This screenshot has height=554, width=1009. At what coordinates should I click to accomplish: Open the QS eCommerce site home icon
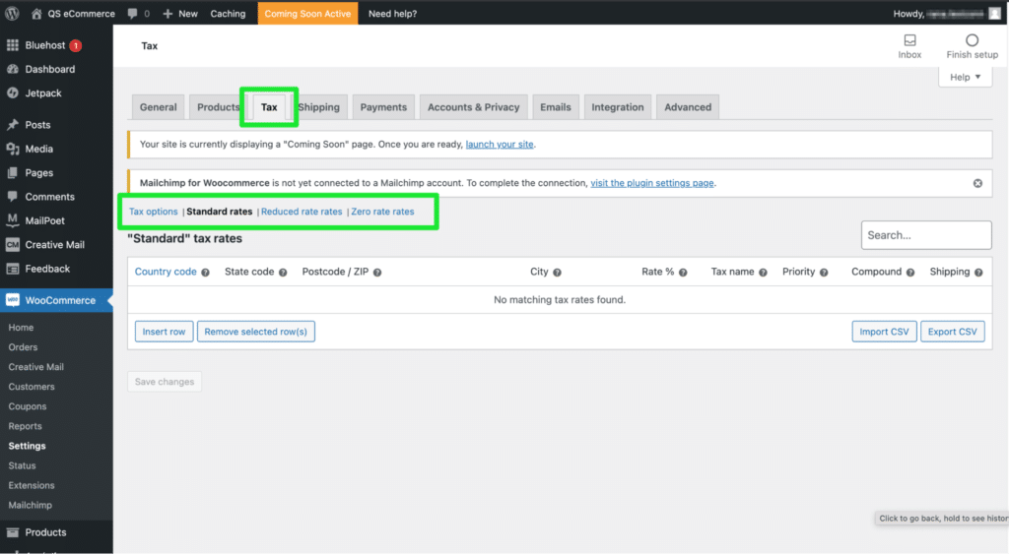click(36, 14)
